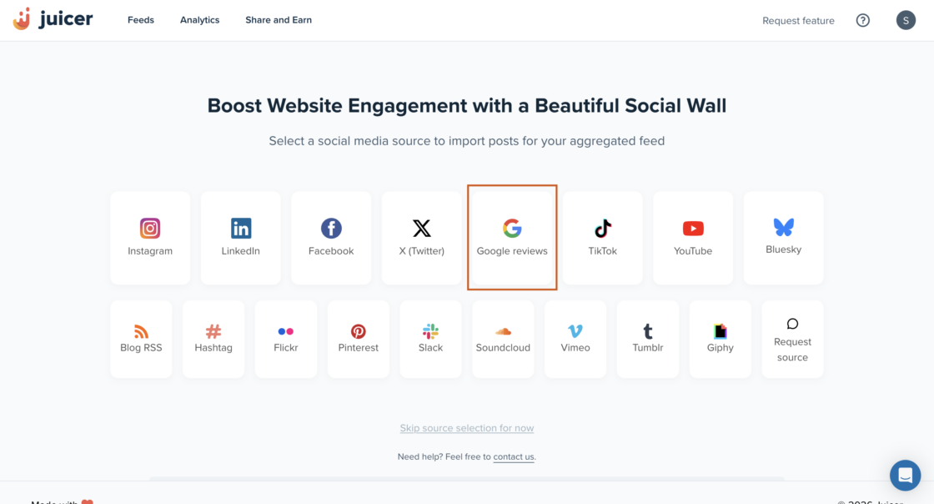
Task: Open the chat support widget
Action: 905,475
